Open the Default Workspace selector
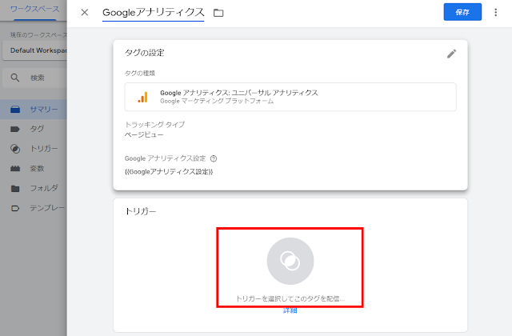This screenshot has height=336, width=512. click(x=34, y=50)
